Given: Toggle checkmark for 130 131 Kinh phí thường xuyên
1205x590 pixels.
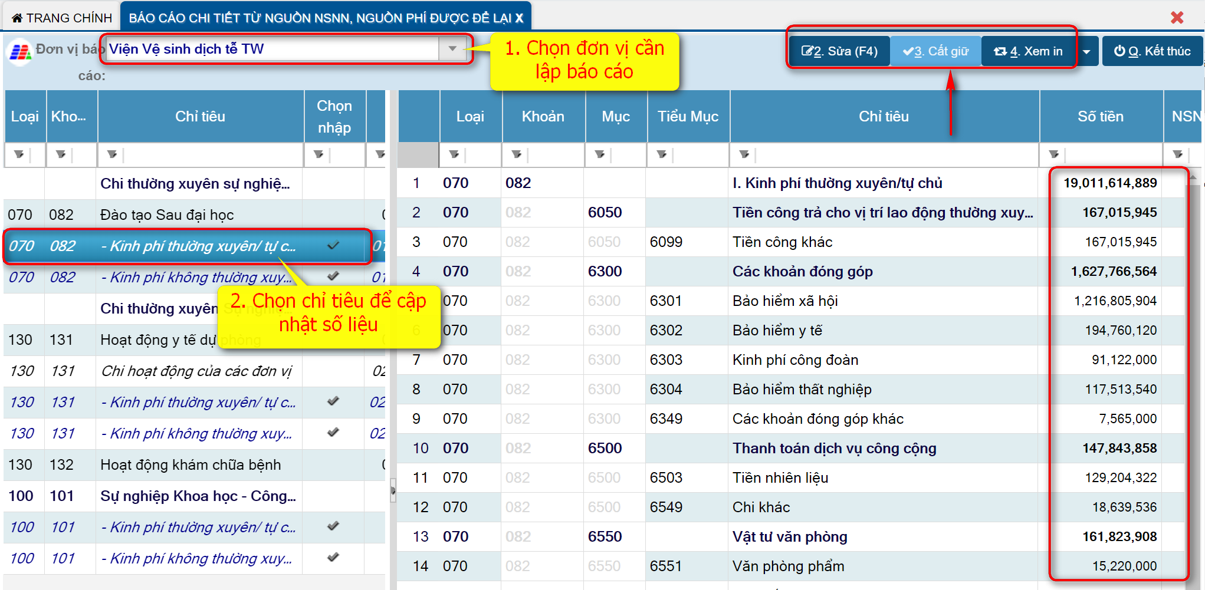Looking at the screenshot, I should pyautogui.click(x=333, y=401).
